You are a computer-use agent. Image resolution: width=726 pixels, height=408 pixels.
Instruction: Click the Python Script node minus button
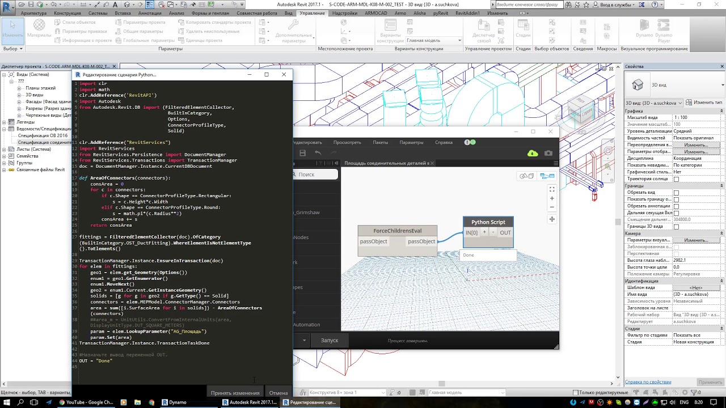[493, 232]
